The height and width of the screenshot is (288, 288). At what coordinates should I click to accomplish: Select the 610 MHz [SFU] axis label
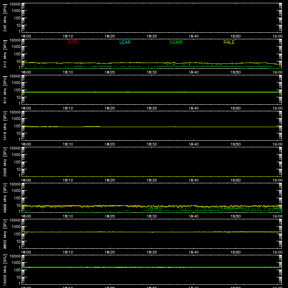tap(5, 90)
